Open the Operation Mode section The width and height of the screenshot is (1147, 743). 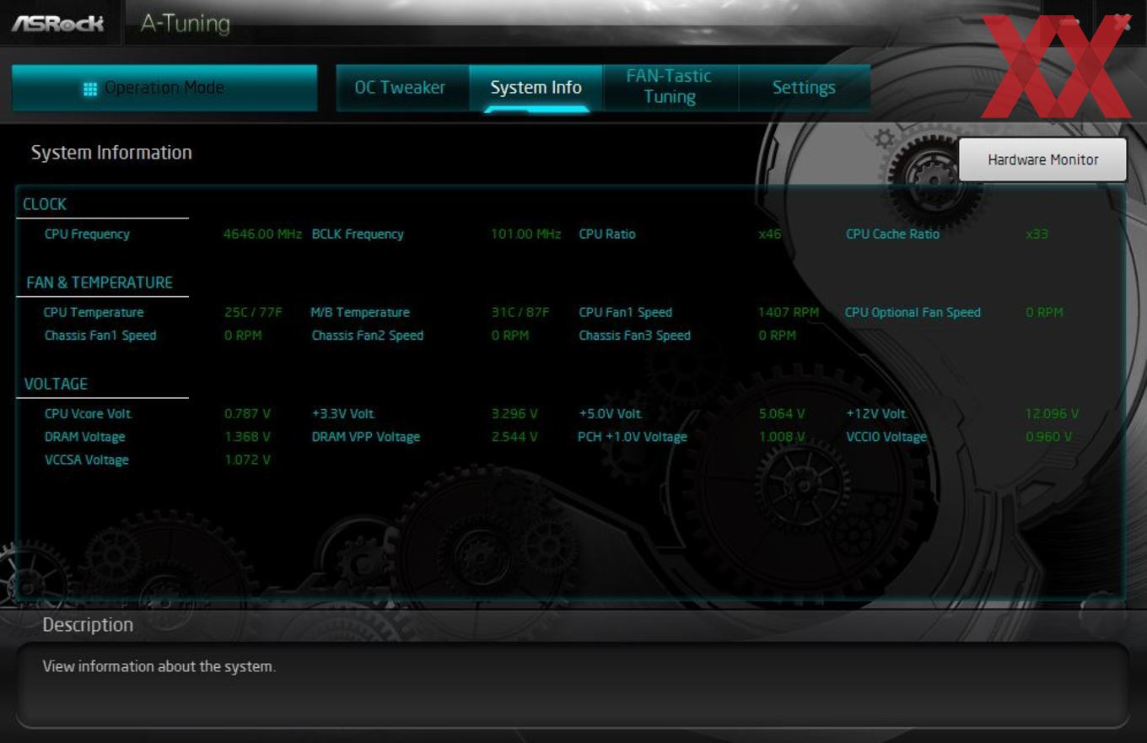[164, 88]
